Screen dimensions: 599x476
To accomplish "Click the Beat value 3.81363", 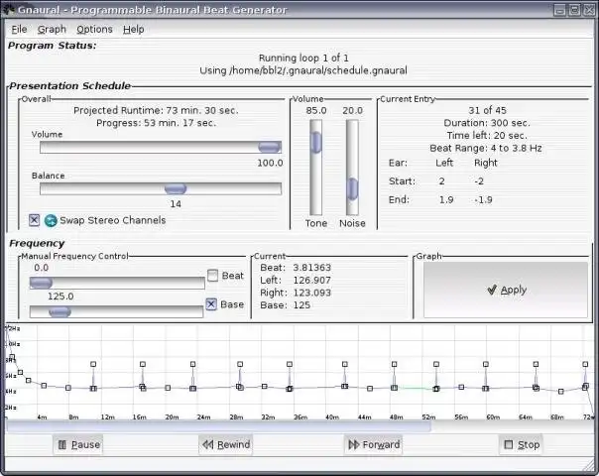I will pos(311,268).
